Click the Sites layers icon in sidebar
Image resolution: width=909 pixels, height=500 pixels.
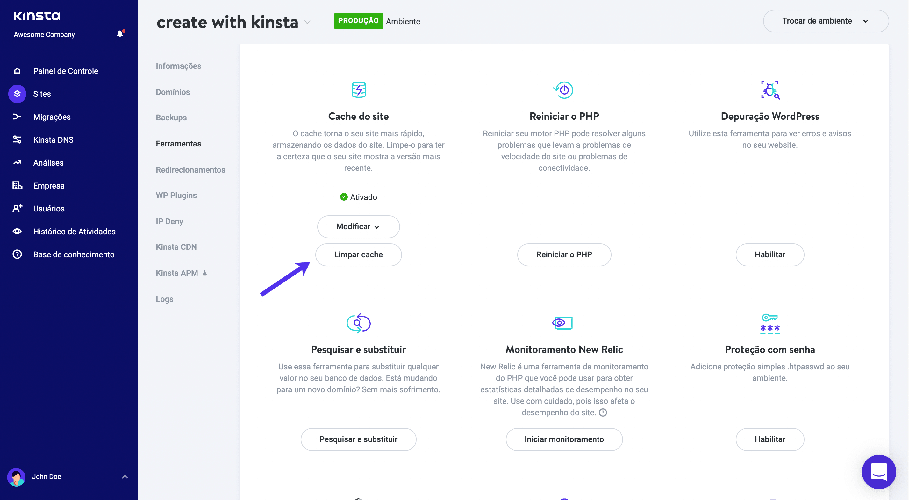coord(17,94)
